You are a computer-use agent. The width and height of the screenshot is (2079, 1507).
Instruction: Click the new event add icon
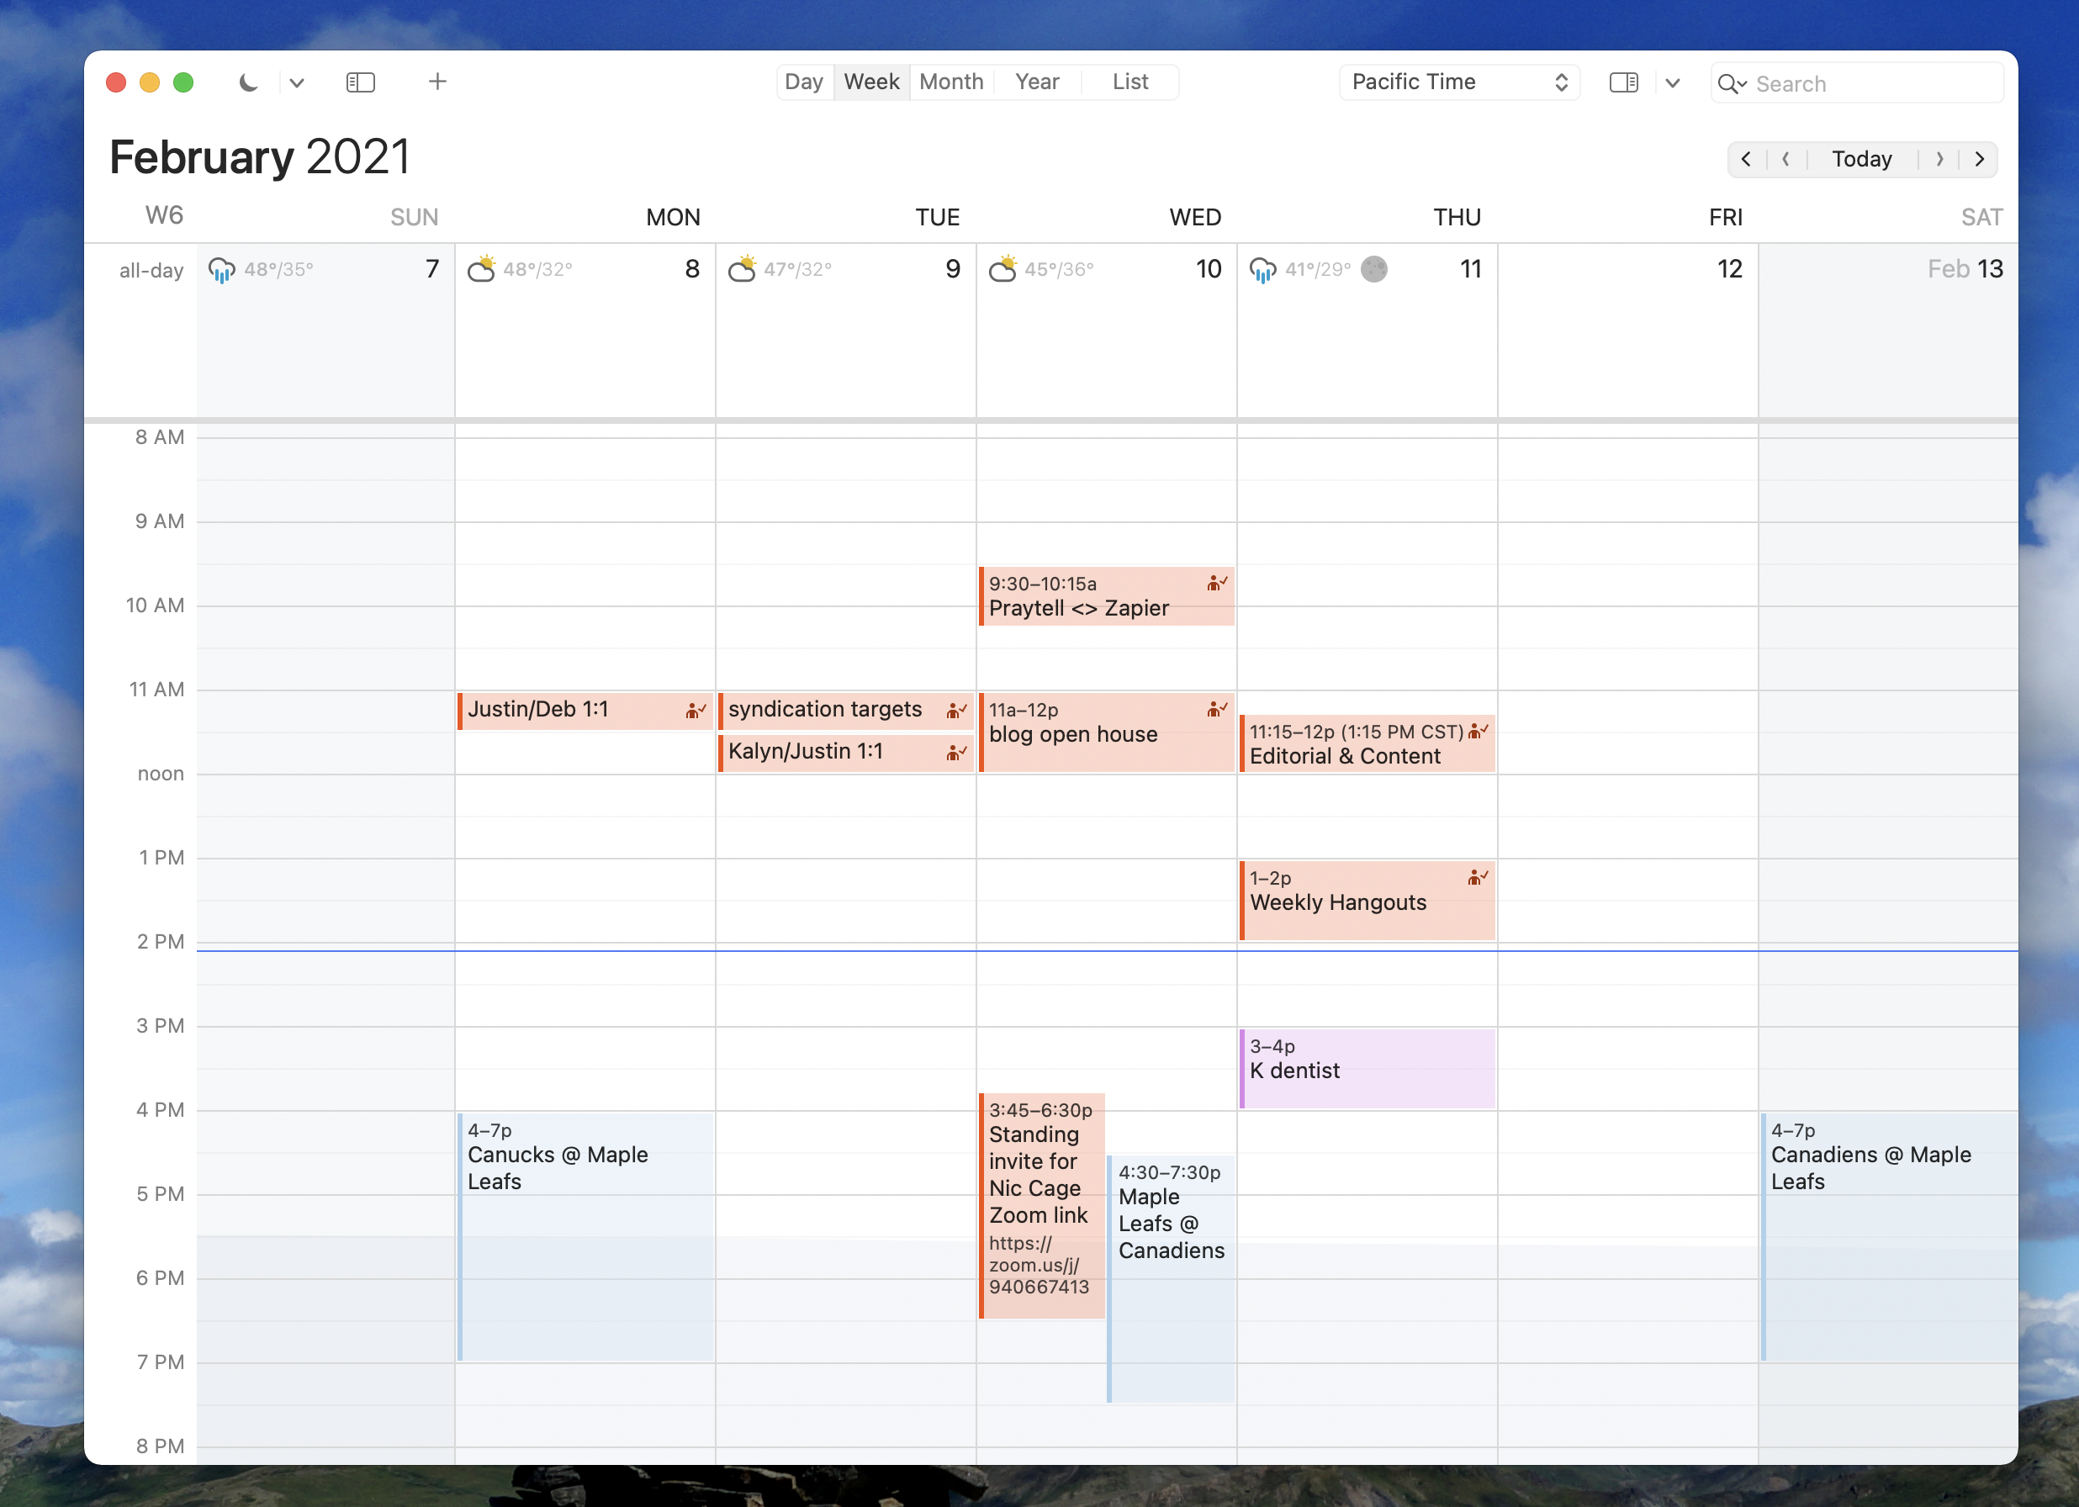click(436, 81)
